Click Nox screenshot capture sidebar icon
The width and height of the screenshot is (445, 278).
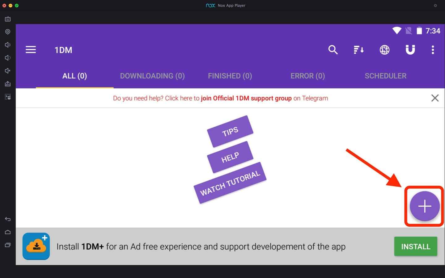tap(8, 97)
